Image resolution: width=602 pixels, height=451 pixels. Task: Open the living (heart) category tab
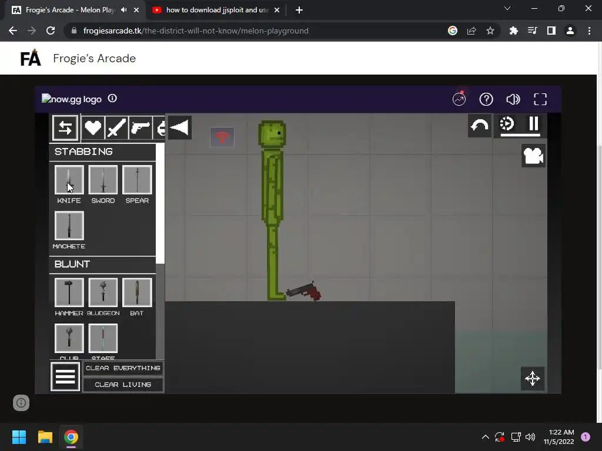pos(93,127)
